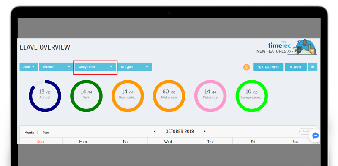Switch calendar to Month view
This screenshot has height=166, width=338.
[29, 132]
